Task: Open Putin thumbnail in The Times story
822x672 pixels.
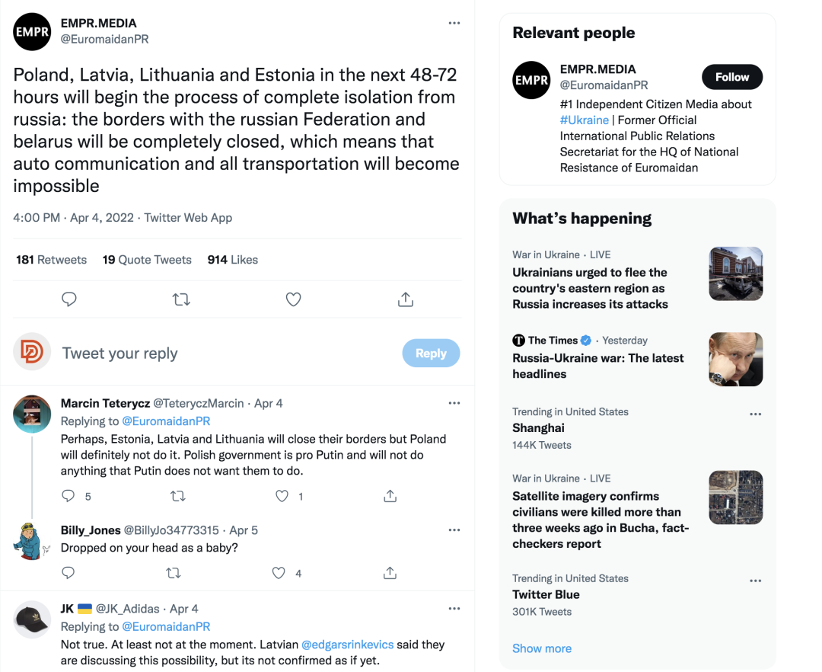Action: [735, 359]
